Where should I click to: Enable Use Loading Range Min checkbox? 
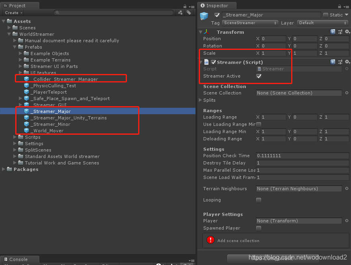click(259, 124)
